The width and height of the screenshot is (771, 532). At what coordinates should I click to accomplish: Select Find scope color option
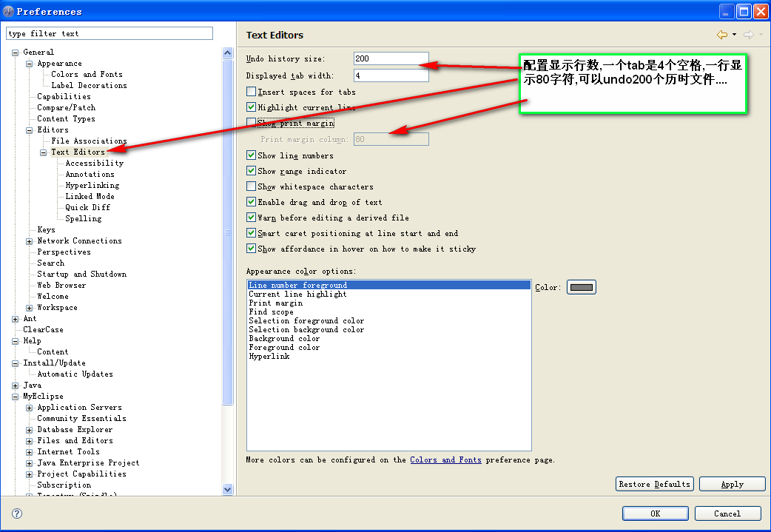point(271,312)
